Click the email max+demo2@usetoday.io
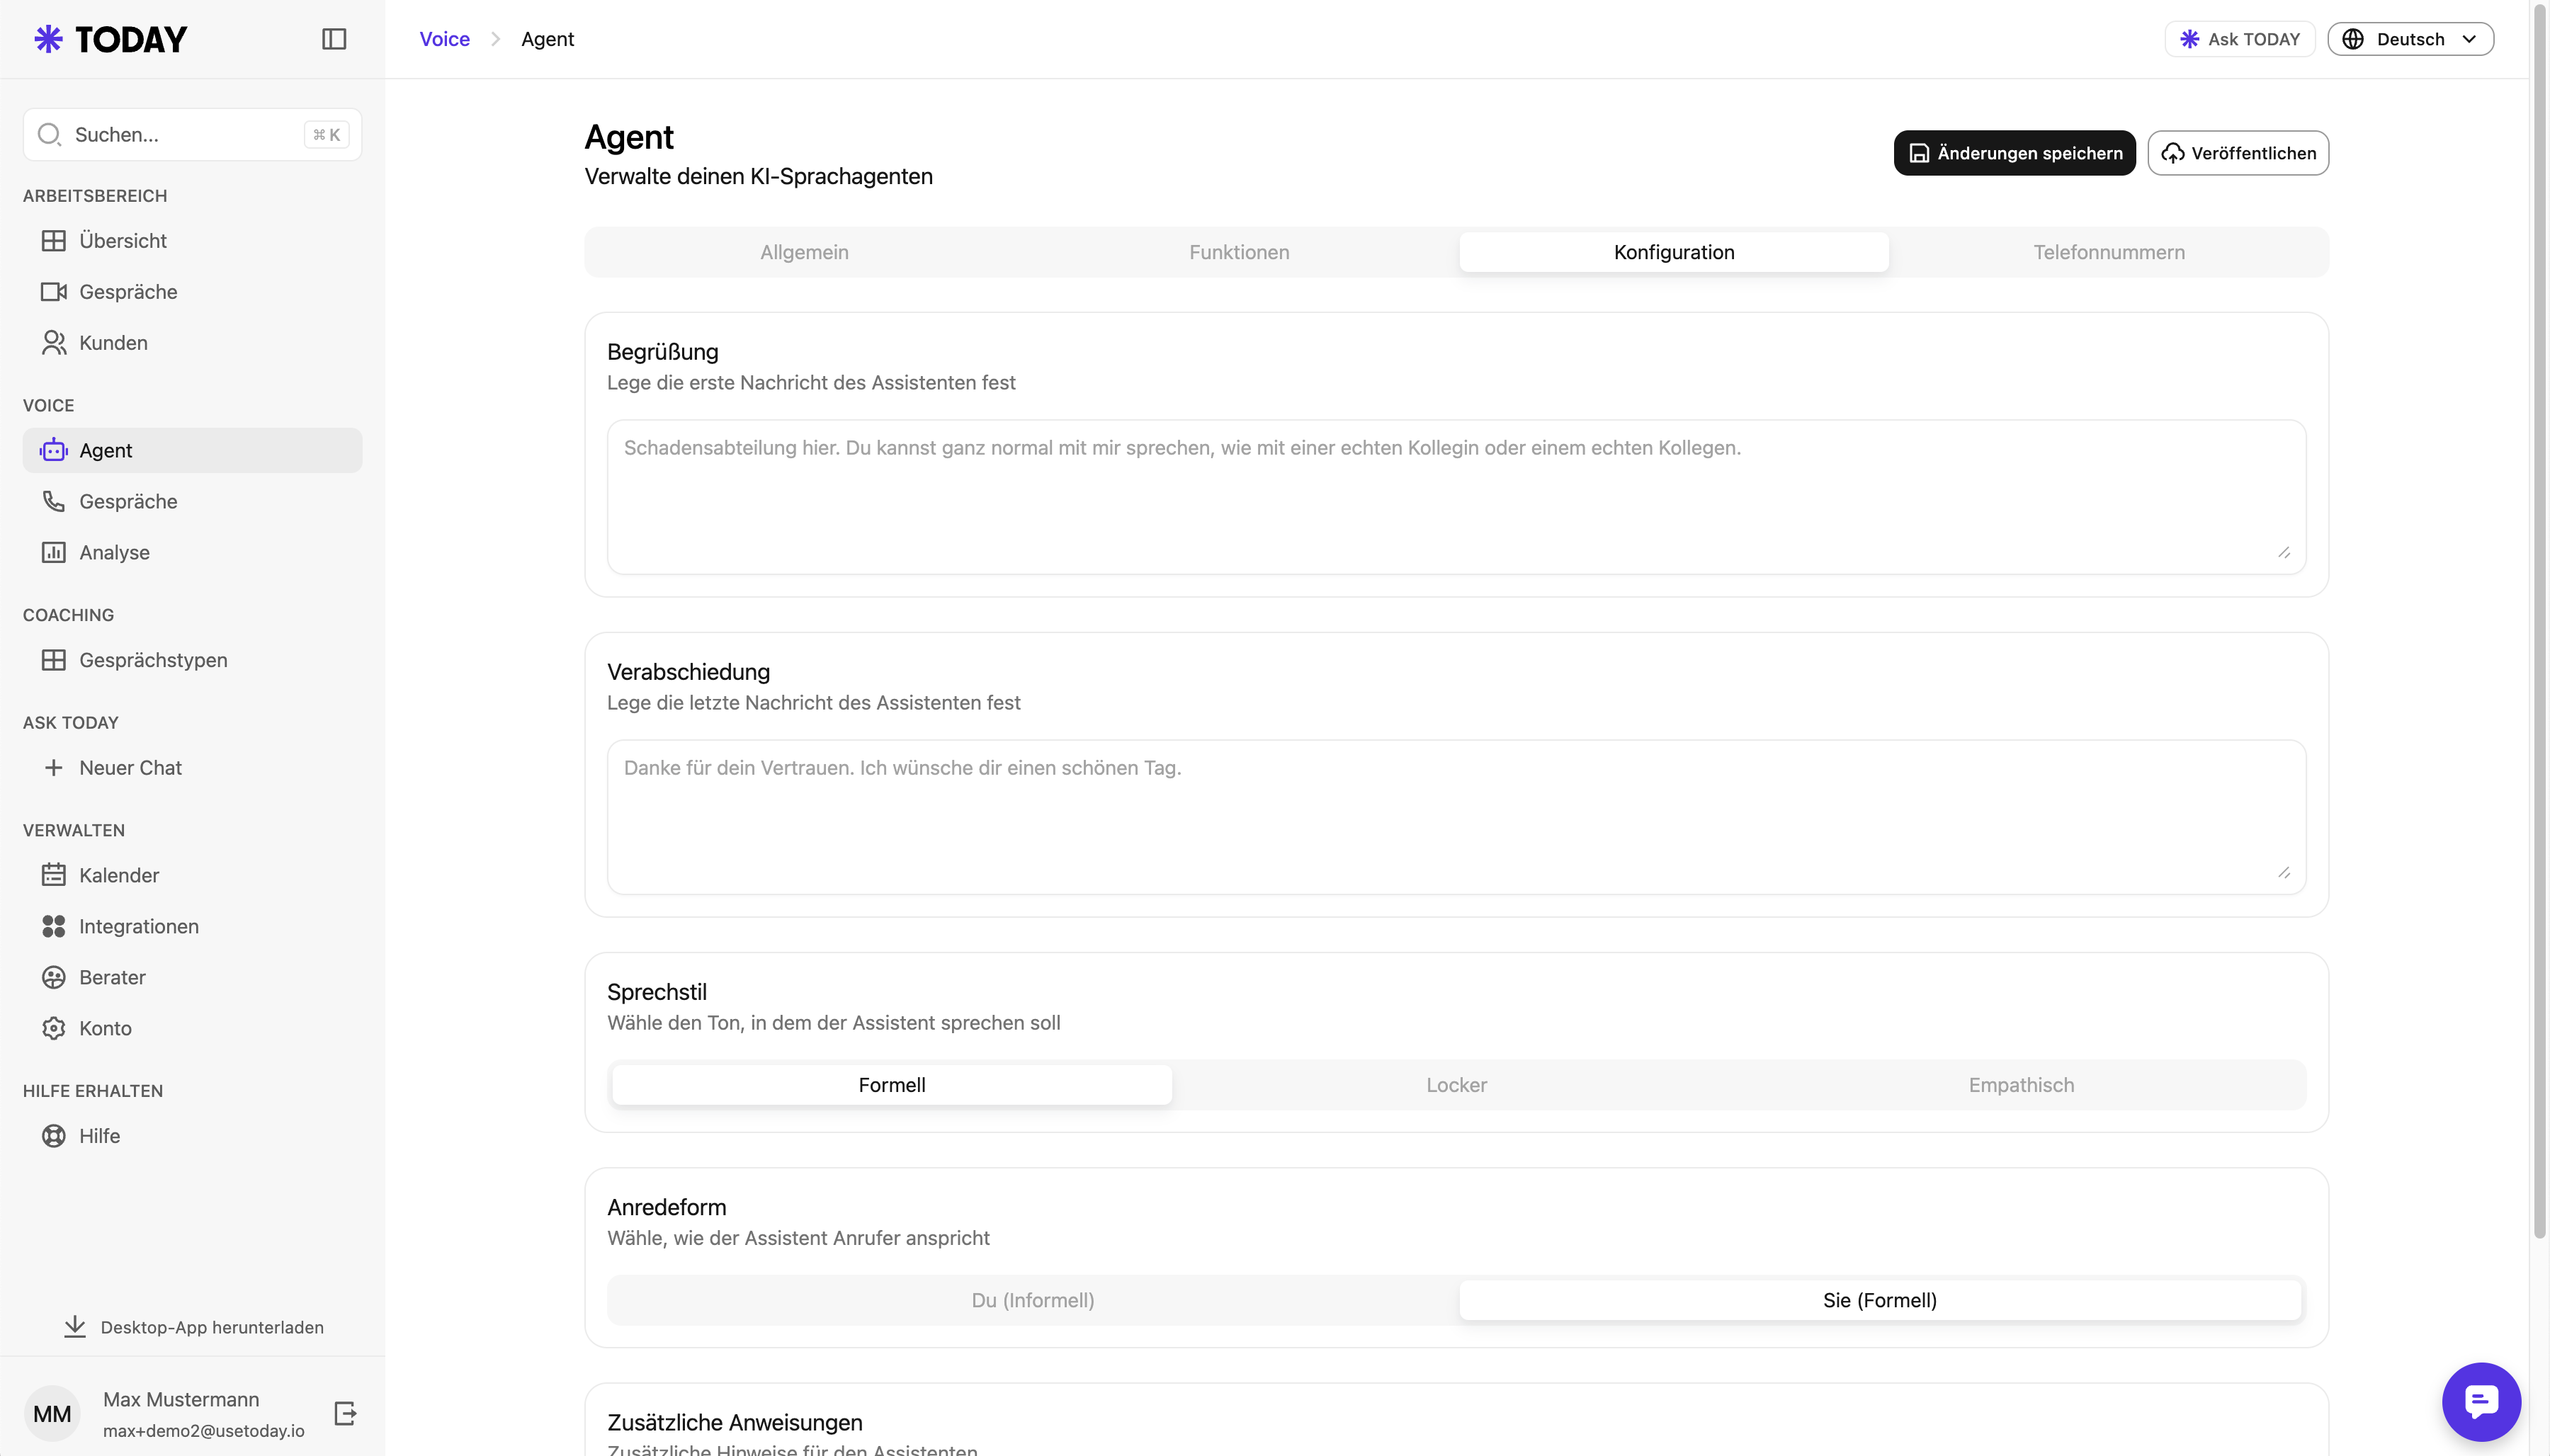 point(204,1431)
